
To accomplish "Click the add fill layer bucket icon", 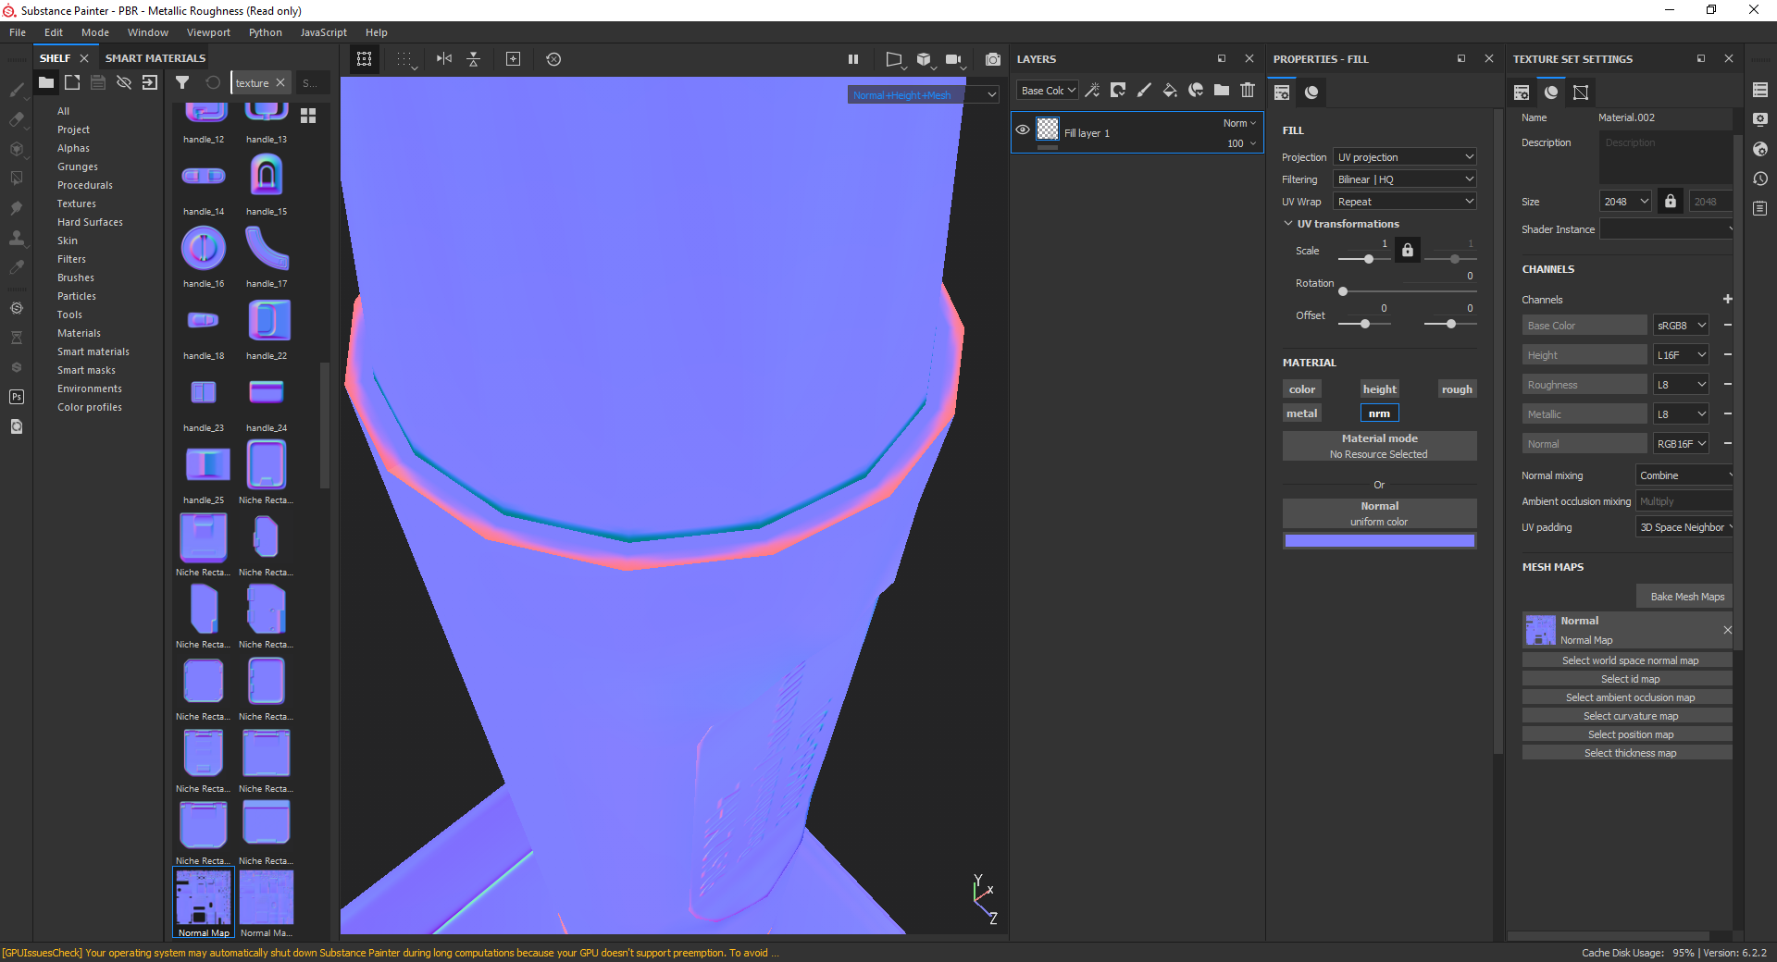I will pos(1170,91).
